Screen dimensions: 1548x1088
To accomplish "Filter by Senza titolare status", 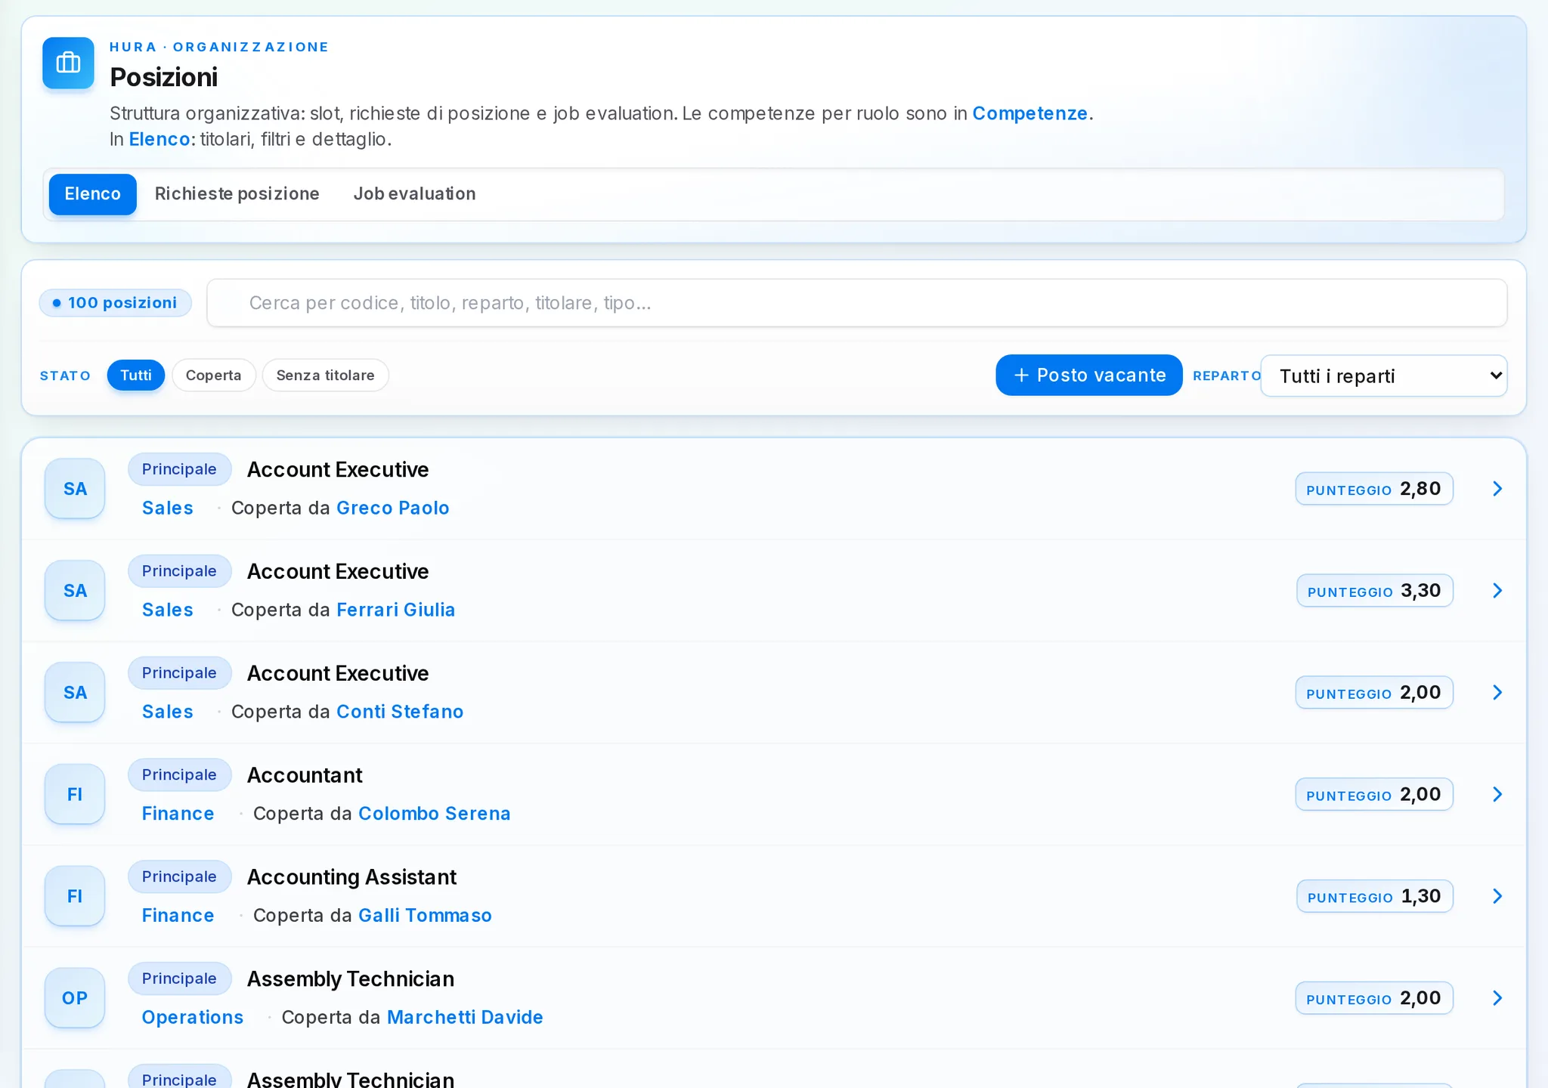I will pos(325,376).
